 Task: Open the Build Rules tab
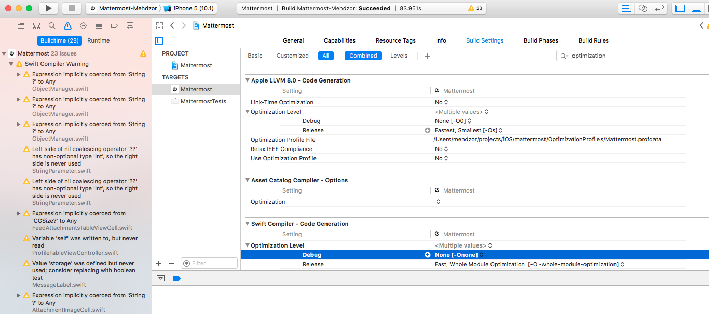click(594, 40)
